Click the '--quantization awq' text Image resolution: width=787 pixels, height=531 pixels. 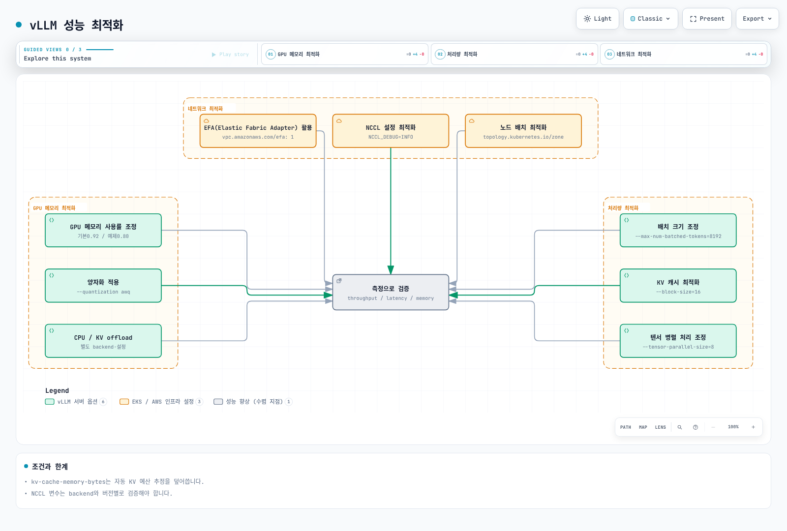(103, 292)
